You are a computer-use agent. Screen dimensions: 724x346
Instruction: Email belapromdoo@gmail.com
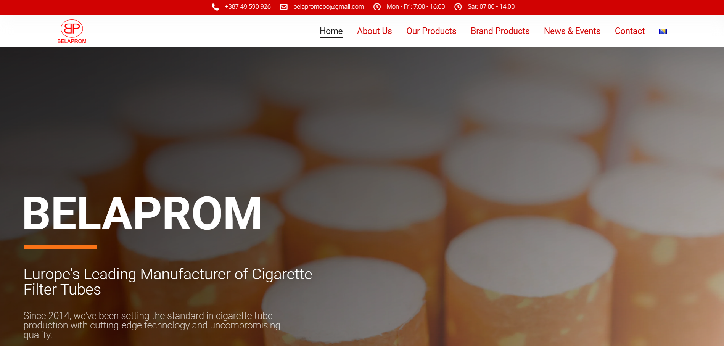click(x=328, y=7)
